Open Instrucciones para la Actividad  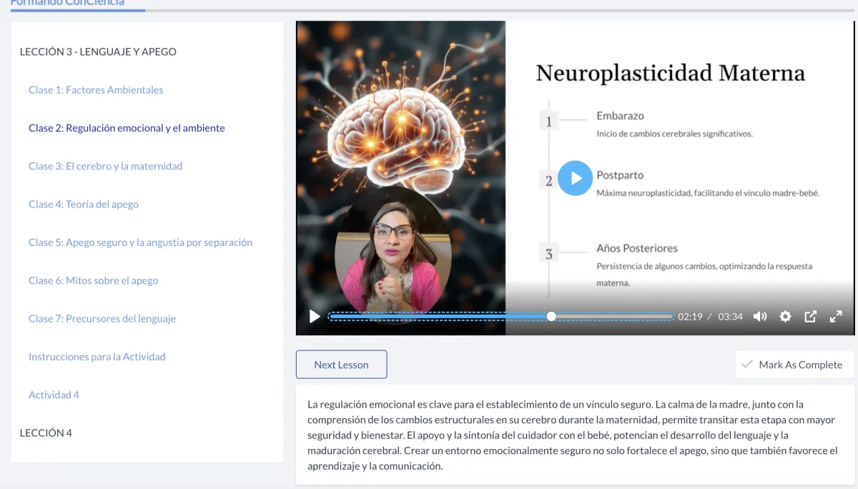97,357
